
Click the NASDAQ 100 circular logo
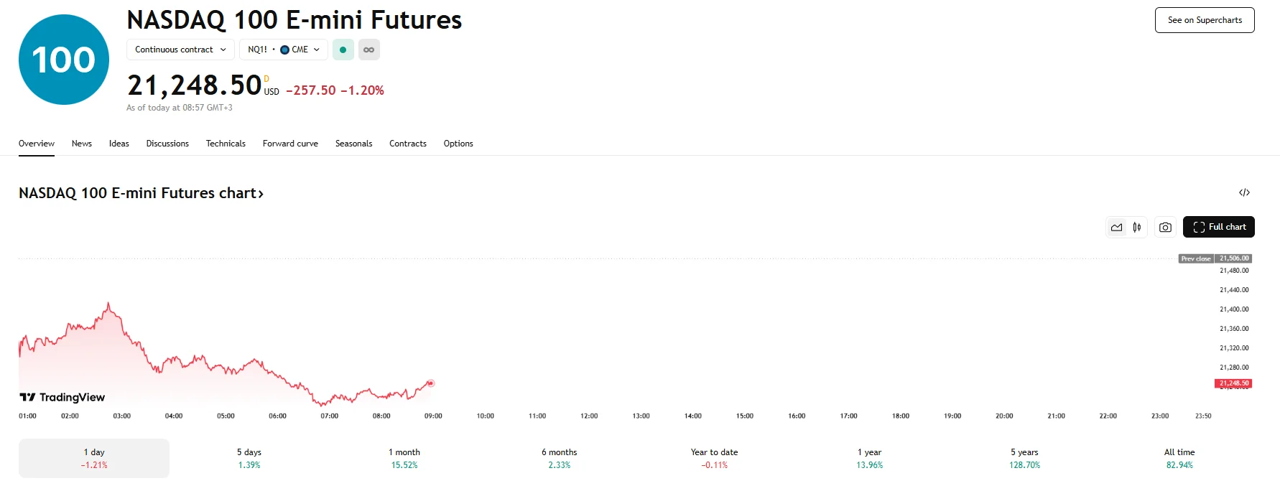point(63,59)
